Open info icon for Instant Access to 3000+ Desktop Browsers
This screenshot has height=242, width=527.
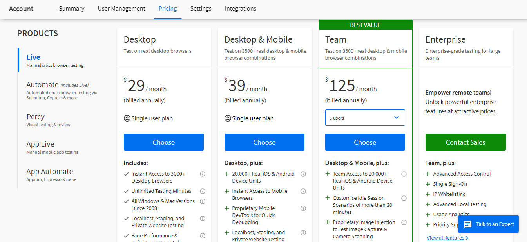click(x=203, y=174)
